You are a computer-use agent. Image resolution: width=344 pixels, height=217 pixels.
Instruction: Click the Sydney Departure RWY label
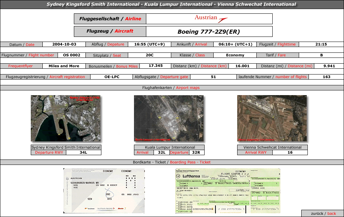point(49,153)
